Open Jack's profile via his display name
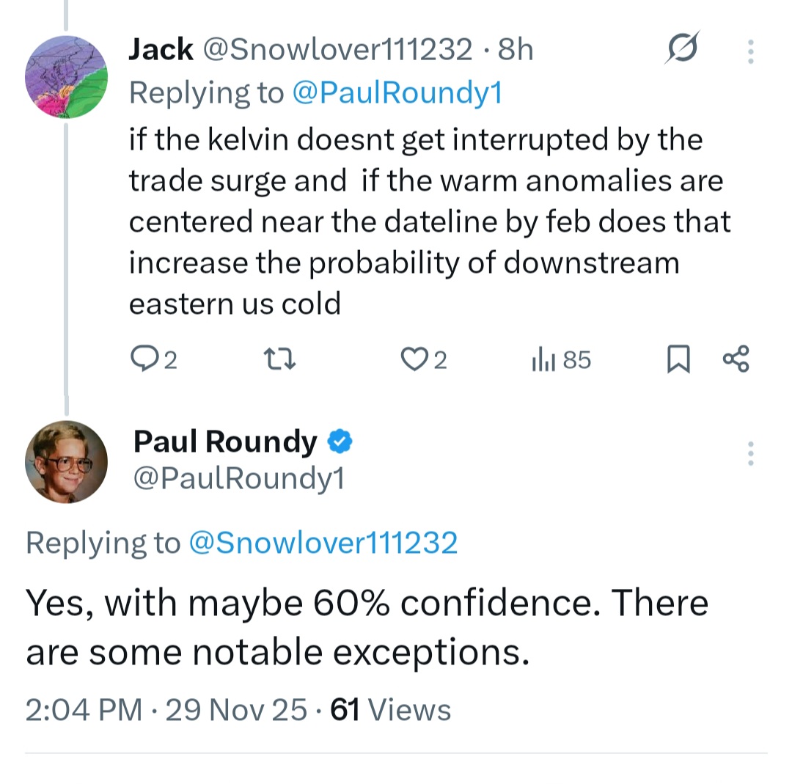The image size is (792, 784). coord(161,50)
